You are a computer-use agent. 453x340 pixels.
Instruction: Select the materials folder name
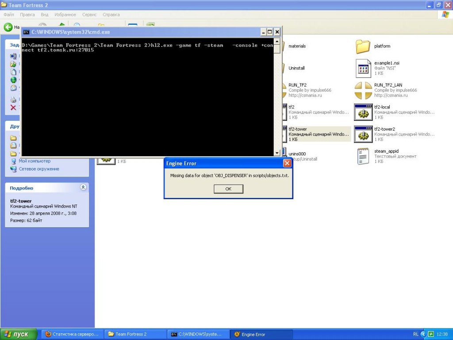(297, 46)
